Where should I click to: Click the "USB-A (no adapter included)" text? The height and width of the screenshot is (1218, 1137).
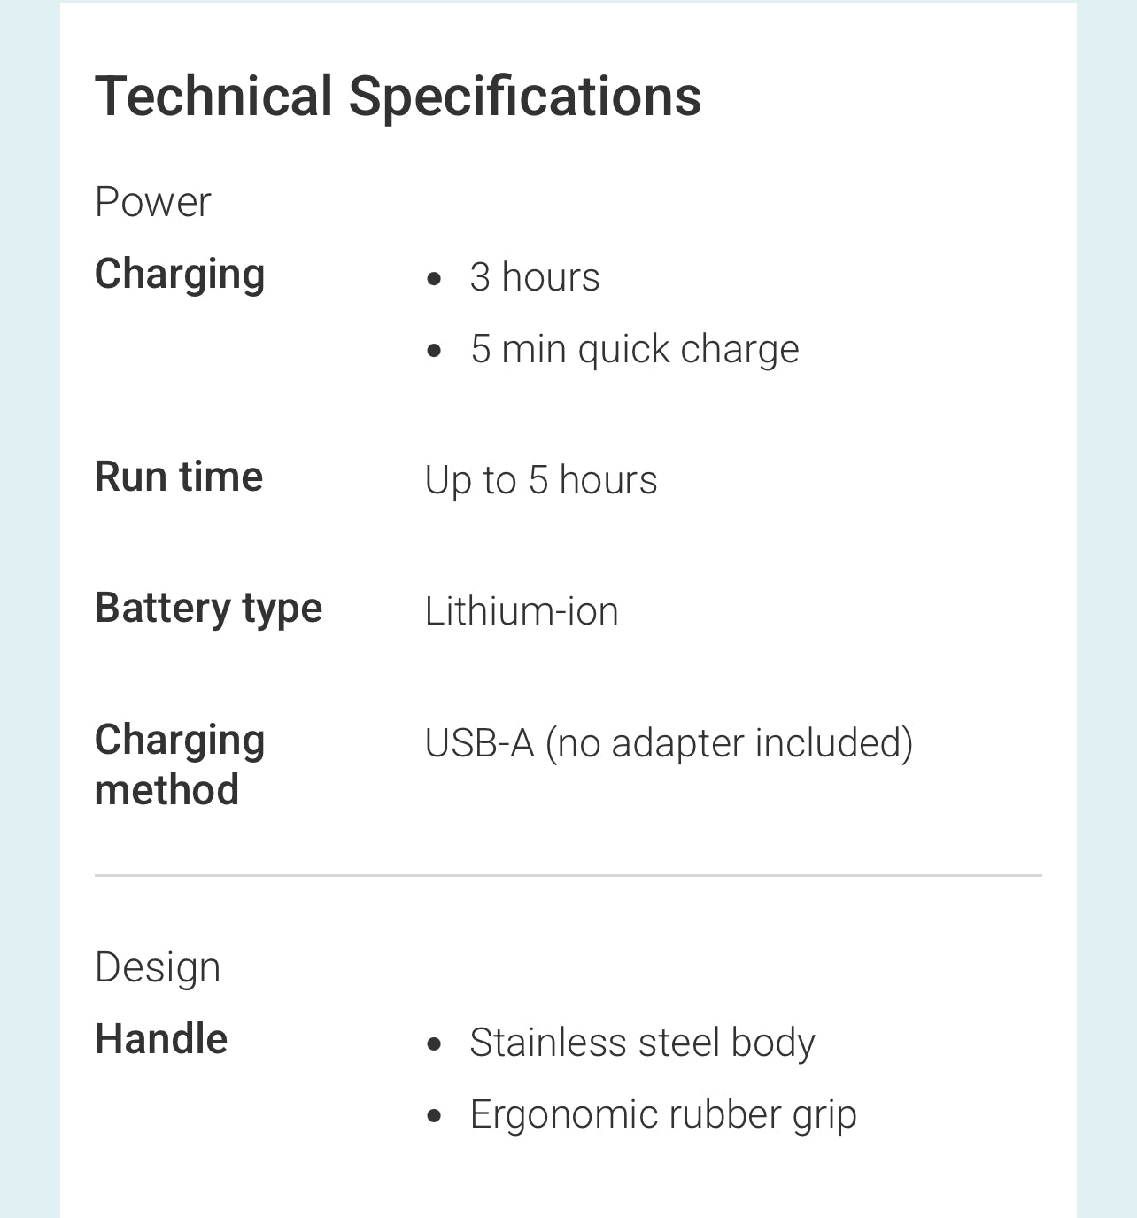pyautogui.click(x=669, y=743)
